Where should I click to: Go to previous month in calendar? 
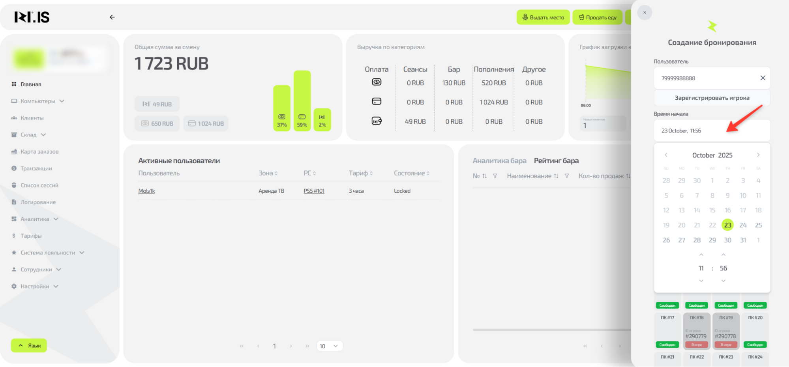[x=666, y=155]
